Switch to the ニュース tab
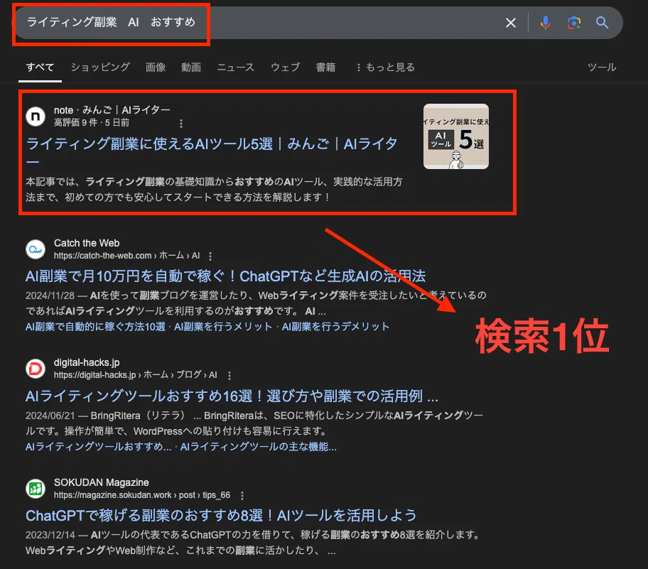648x569 pixels. click(236, 67)
